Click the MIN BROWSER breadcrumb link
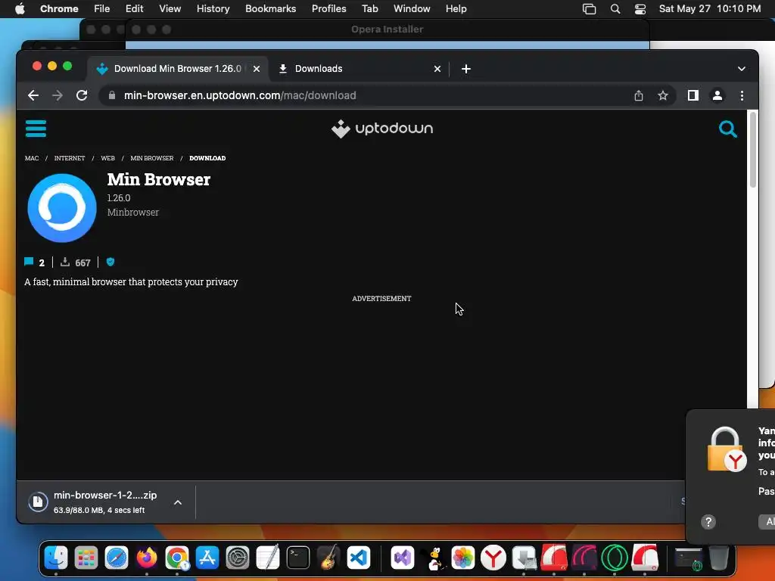This screenshot has height=581, width=775. [x=151, y=158]
